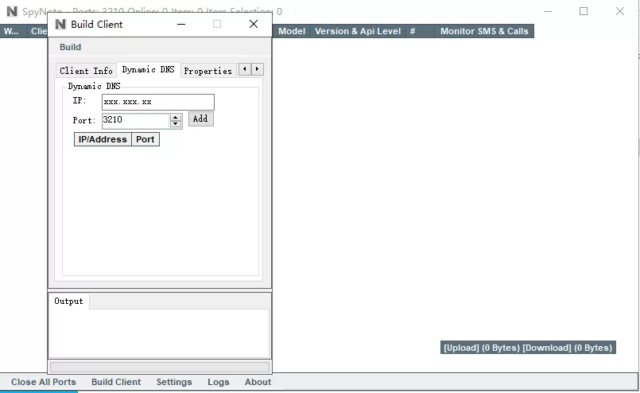Close the Build Client dialog

pos(254,24)
